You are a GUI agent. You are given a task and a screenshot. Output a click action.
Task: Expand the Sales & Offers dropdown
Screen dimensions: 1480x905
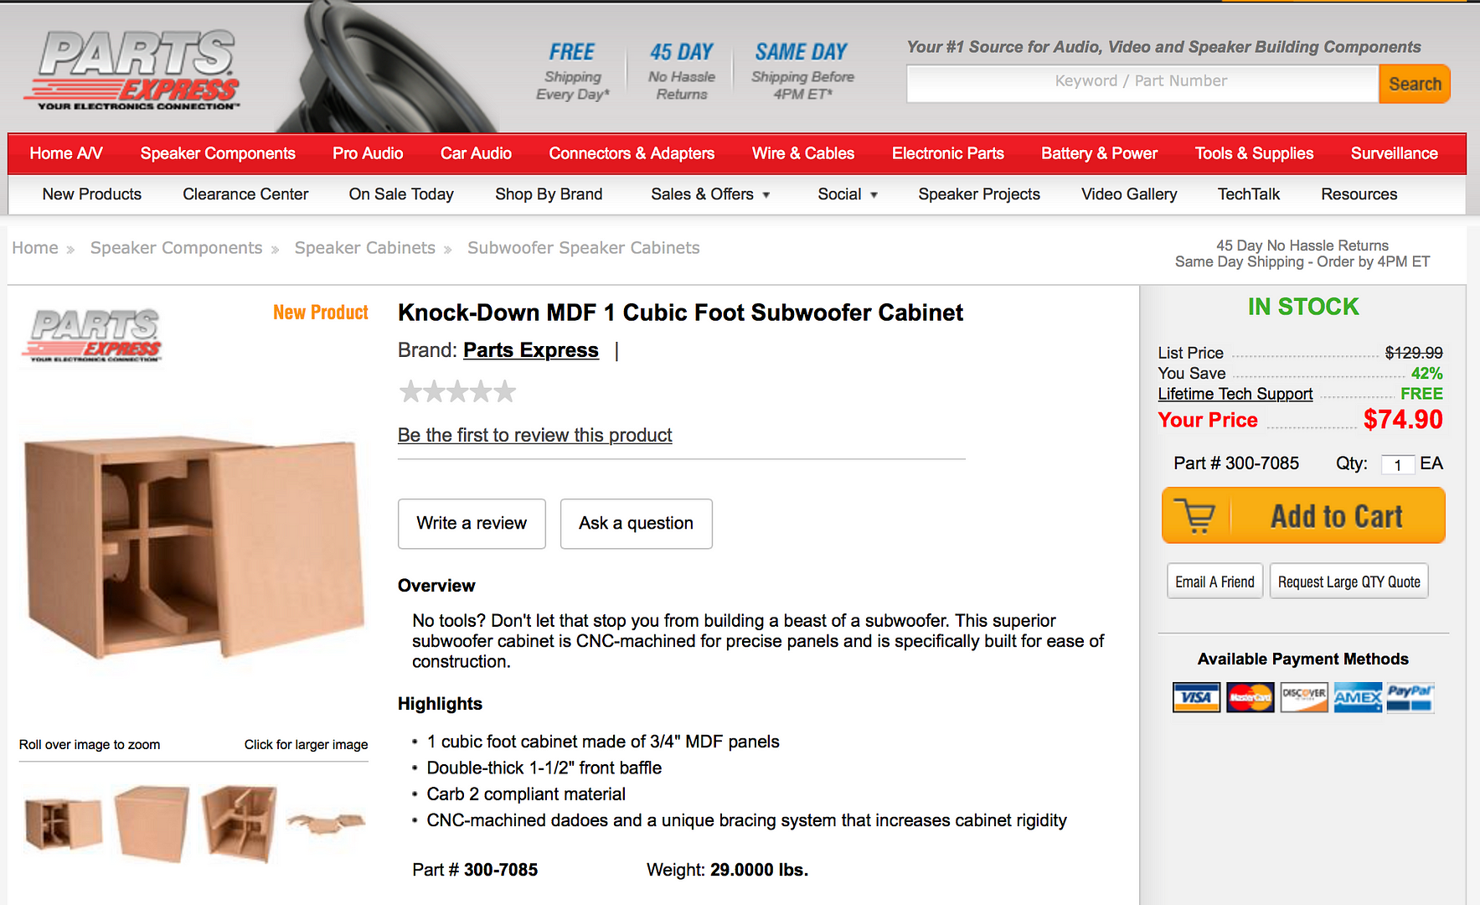(710, 194)
